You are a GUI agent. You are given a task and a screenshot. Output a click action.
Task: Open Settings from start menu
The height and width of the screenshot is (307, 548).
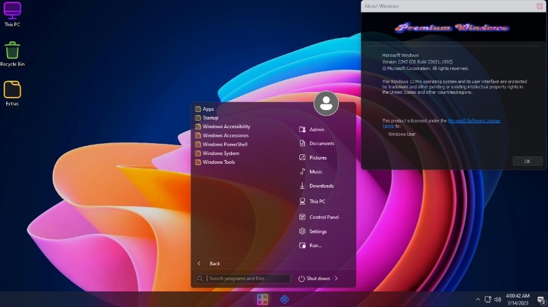pyautogui.click(x=313, y=231)
